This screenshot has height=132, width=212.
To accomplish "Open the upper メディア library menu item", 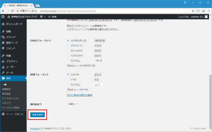I will tap(13, 37).
